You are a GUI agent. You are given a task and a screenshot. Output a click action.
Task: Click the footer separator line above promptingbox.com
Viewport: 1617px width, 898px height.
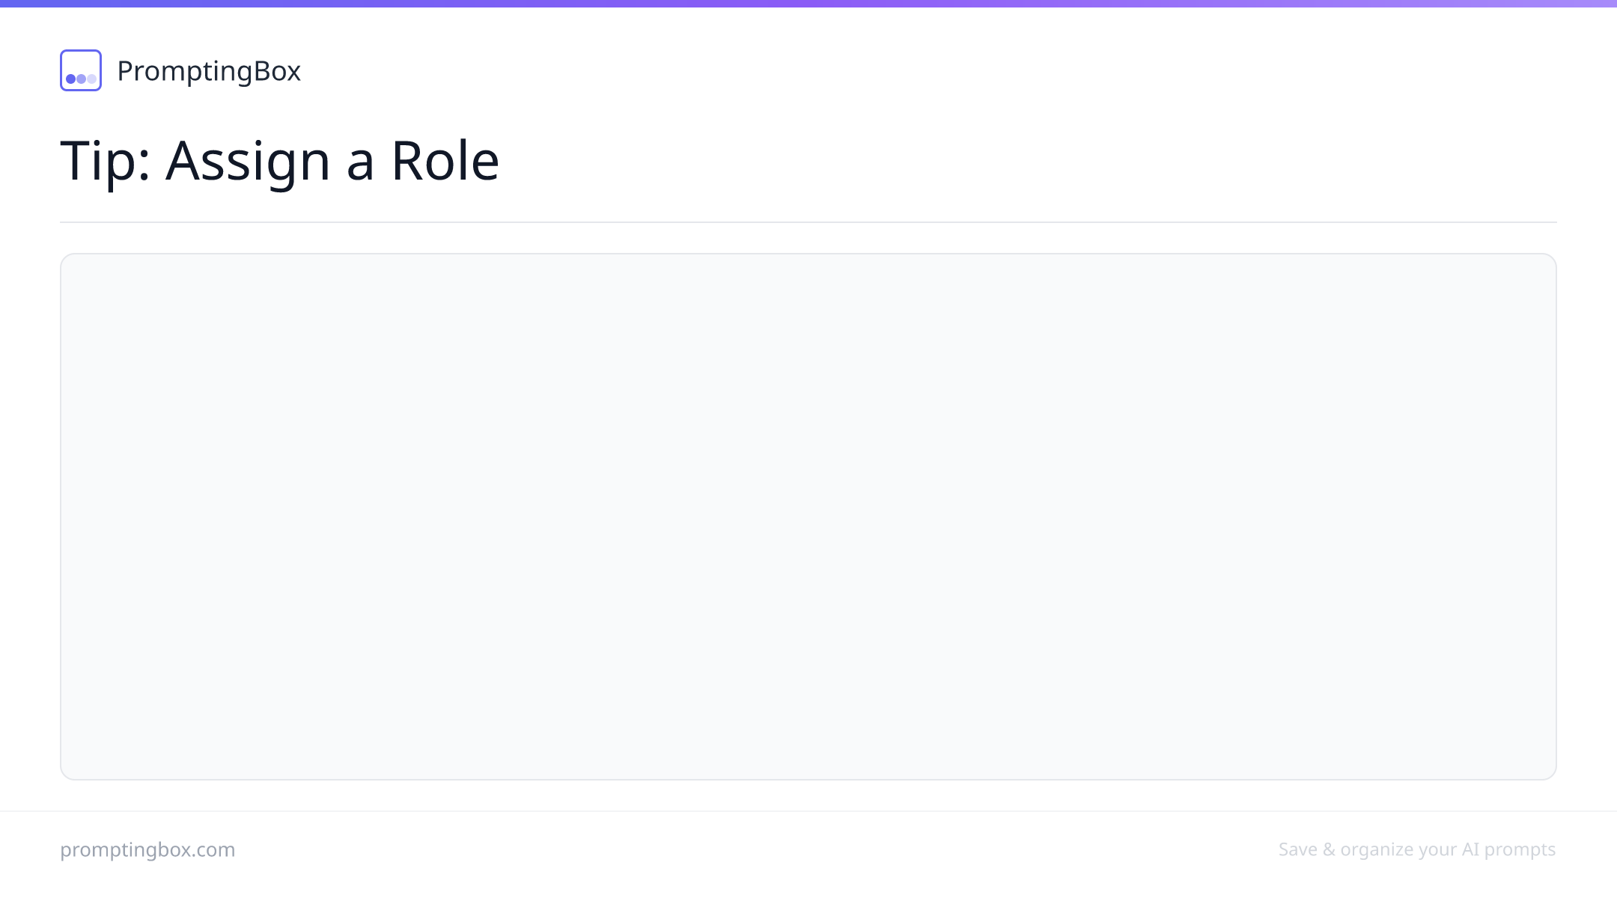[x=808, y=811]
